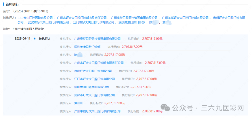Open 广州羊城好大夫口腔门诊部有限公司 in the timeline rows
This screenshot has height=118, width=252.
[97, 111]
